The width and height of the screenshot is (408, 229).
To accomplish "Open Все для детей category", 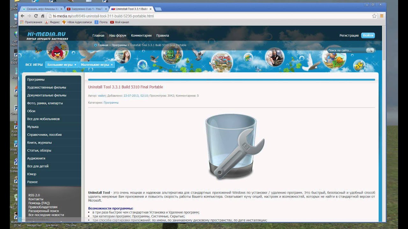I will [x=53, y=166].
